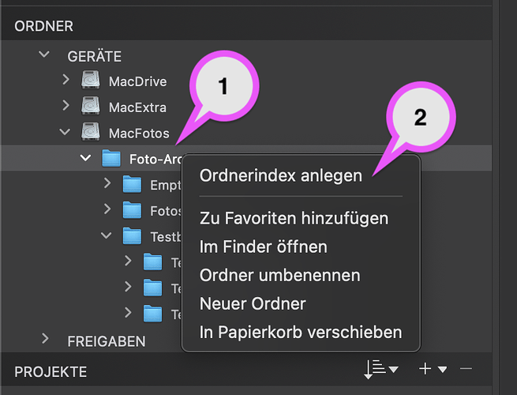Click the minus icon to remove project
This screenshot has height=395, width=517.
(466, 369)
